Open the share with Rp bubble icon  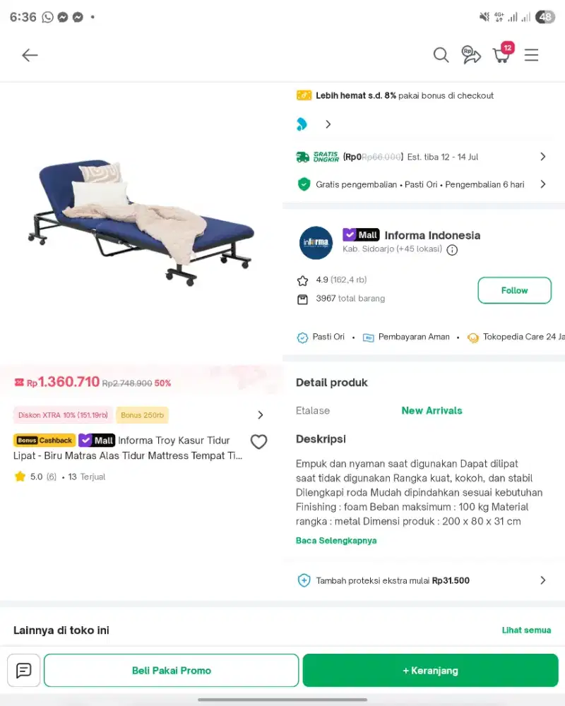[x=471, y=55]
